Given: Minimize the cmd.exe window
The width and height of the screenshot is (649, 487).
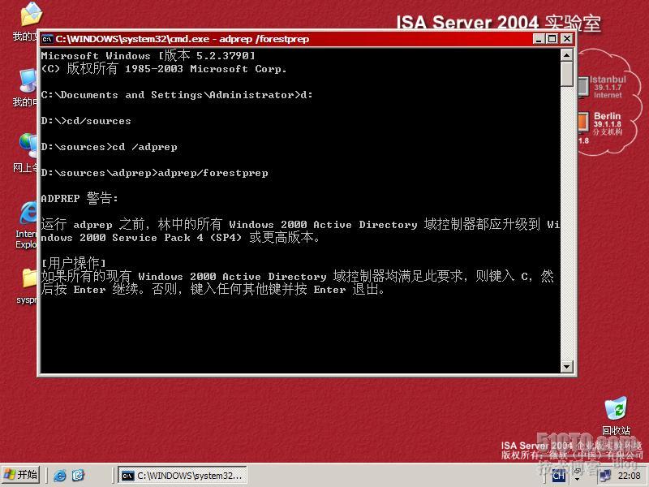Looking at the screenshot, I should click(538, 39).
